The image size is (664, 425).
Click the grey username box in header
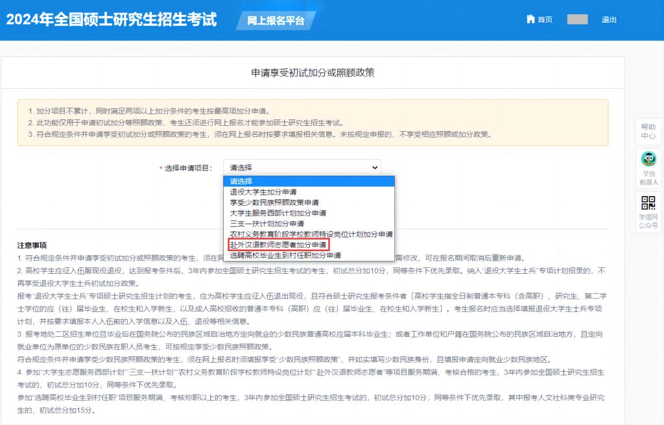577,19
